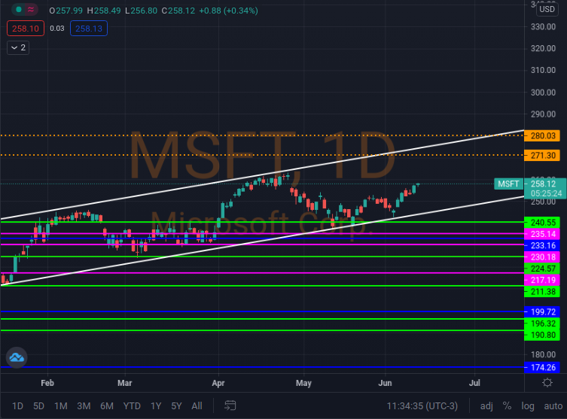Toggle percentage scale mode

[x=507, y=405]
